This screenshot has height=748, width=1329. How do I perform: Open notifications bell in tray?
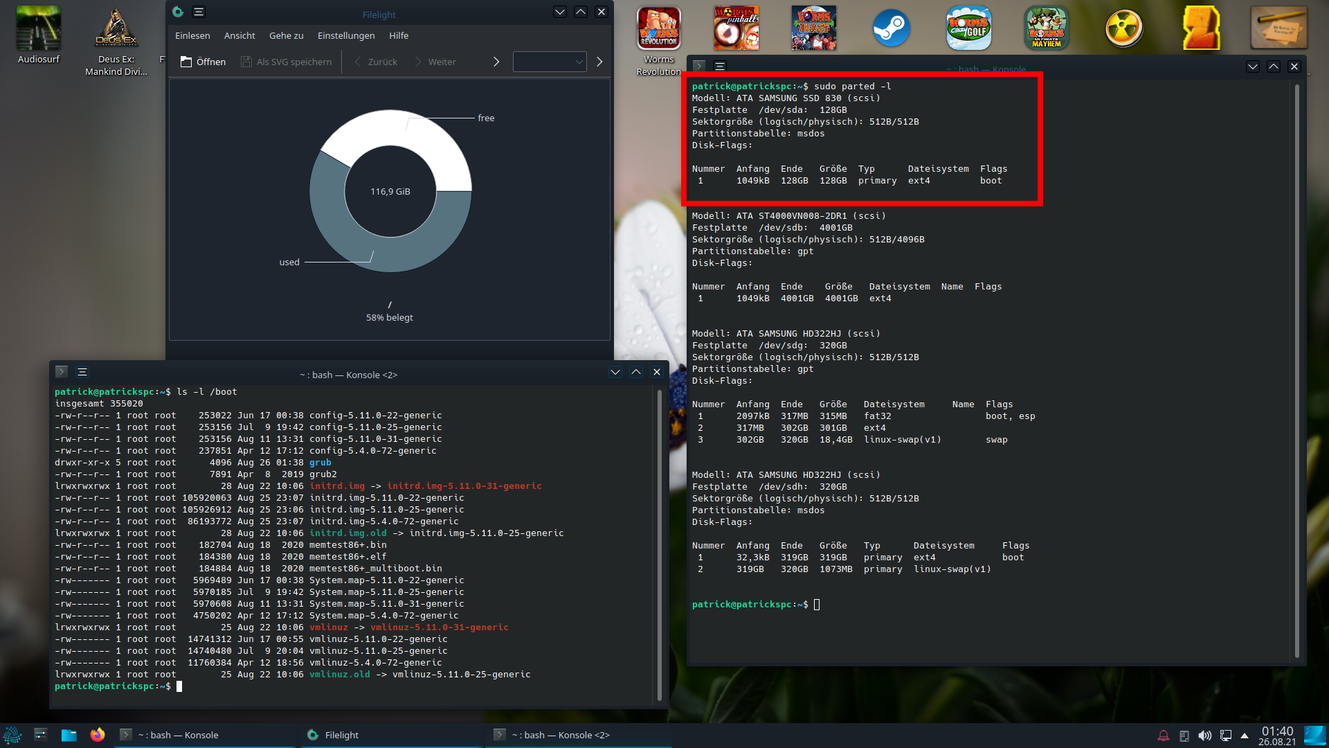tap(1164, 736)
